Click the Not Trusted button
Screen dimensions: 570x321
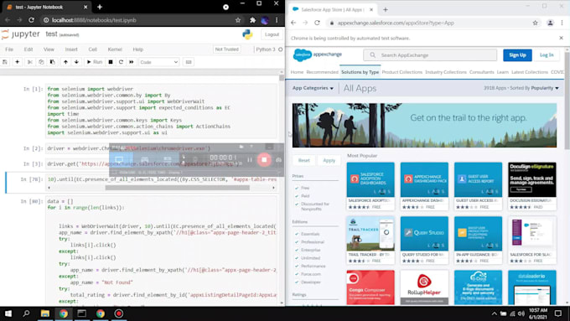click(226, 49)
